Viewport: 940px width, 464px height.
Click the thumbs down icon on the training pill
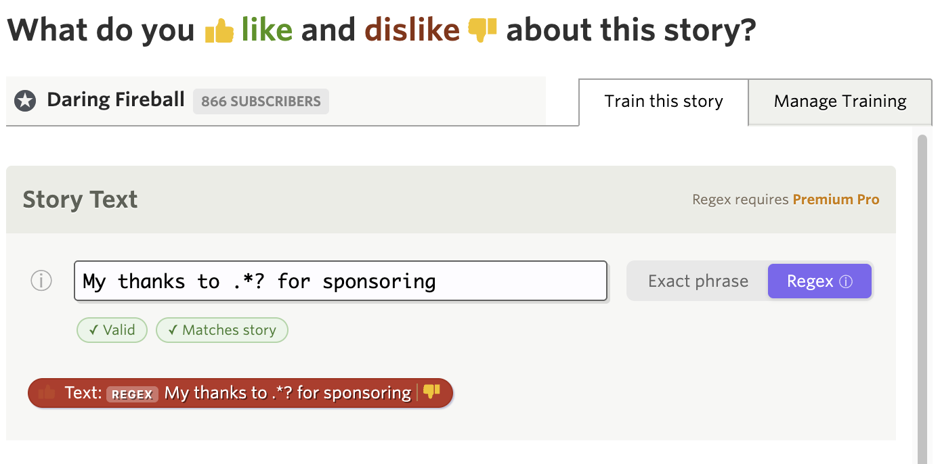(433, 392)
